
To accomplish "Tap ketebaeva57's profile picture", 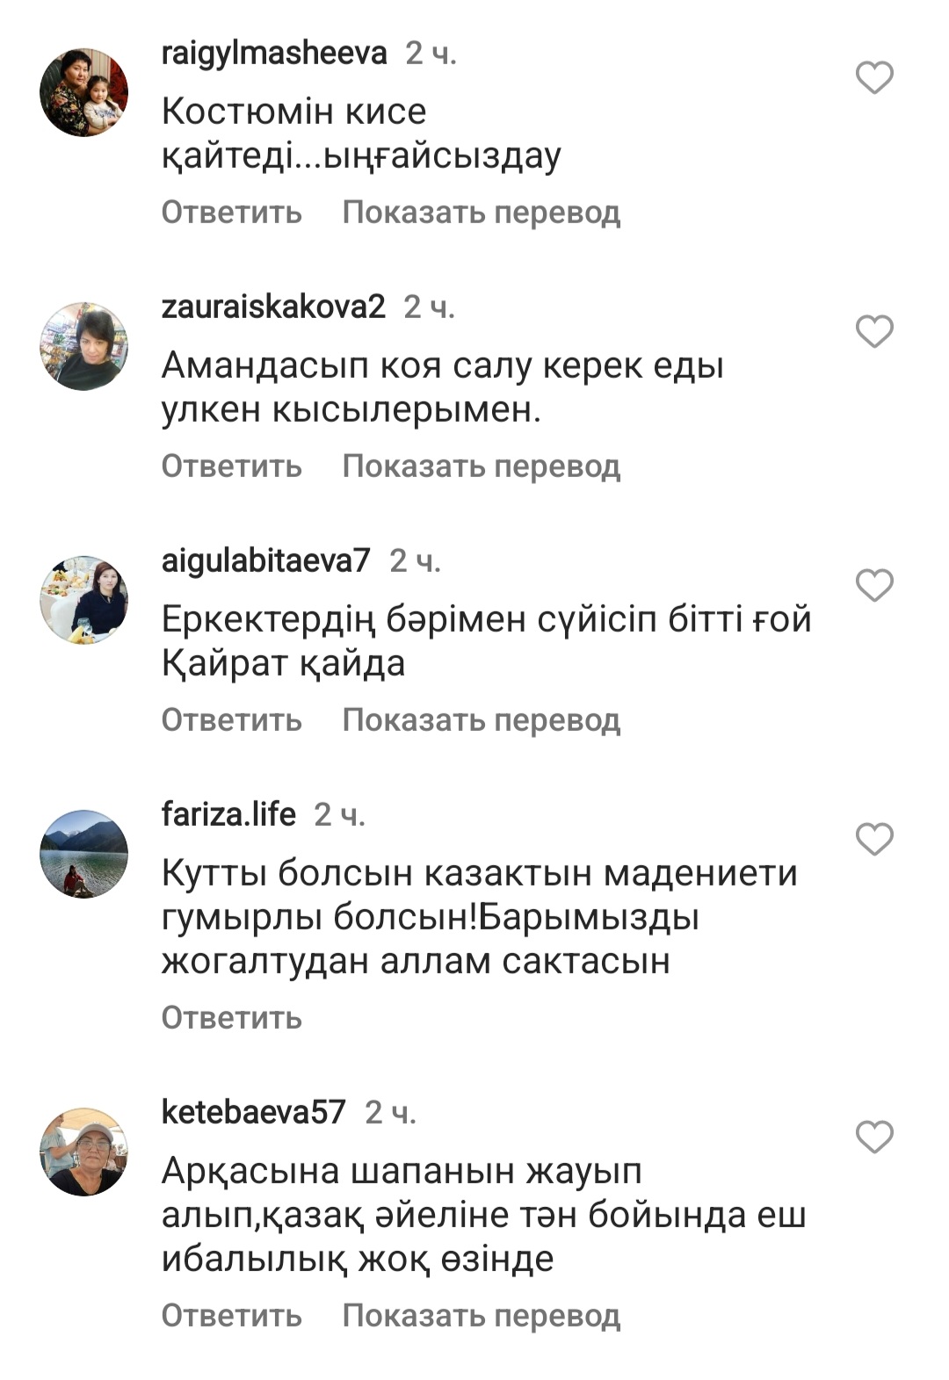I will click(x=84, y=1152).
